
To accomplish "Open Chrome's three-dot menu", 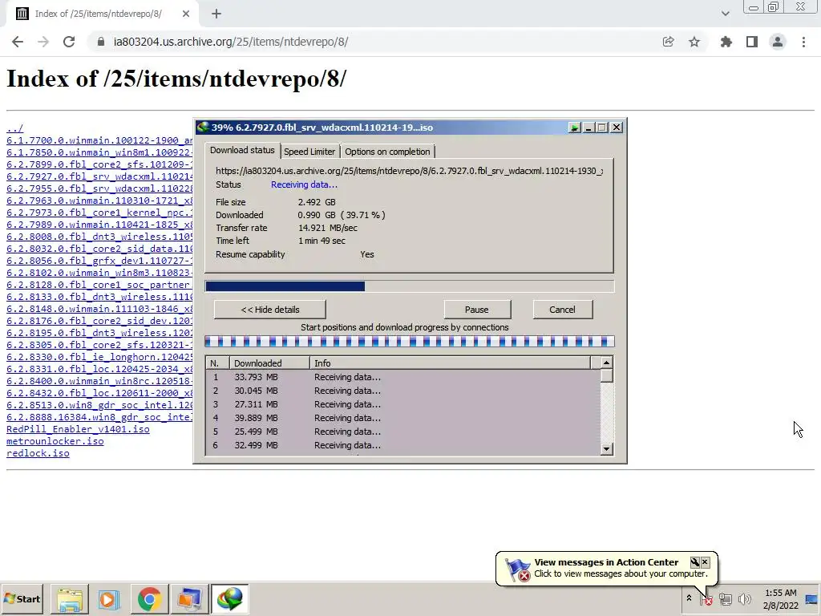I will 803,42.
